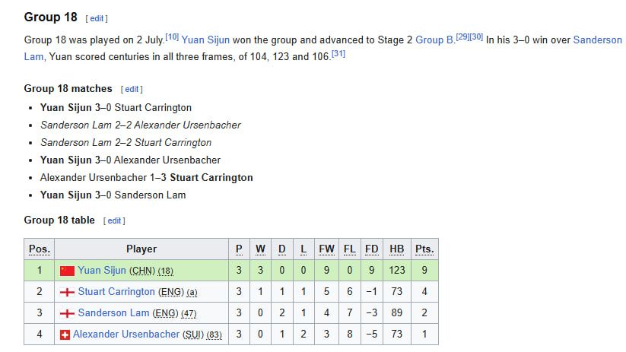Edit the Group 18 table subsection
The width and height of the screenshot is (626, 352).
click(x=114, y=220)
